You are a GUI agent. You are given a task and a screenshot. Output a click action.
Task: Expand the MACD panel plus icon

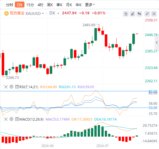(x=17, y=119)
